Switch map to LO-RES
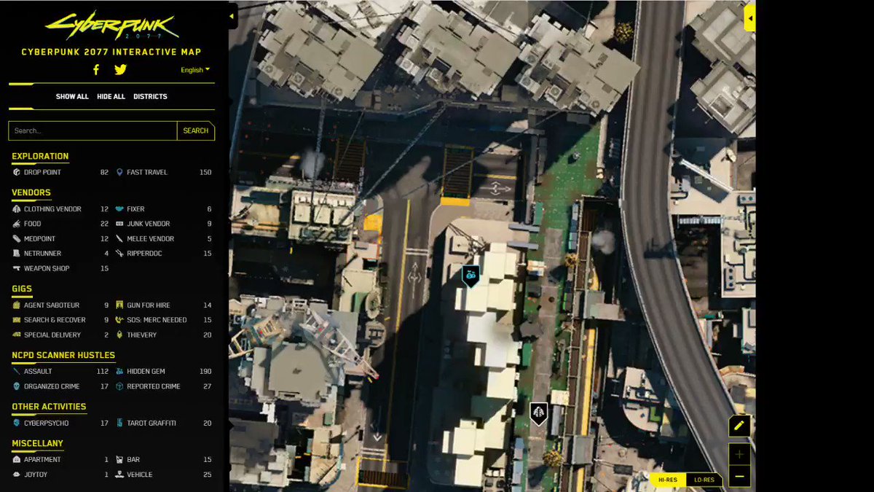This screenshot has height=492, width=874. point(704,480)
